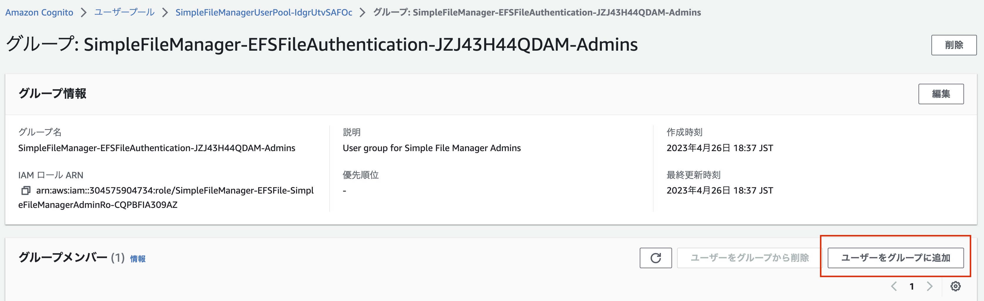
Task: Click the current breadcrumb グループ: ...-Admins
Action: point(537,12)
